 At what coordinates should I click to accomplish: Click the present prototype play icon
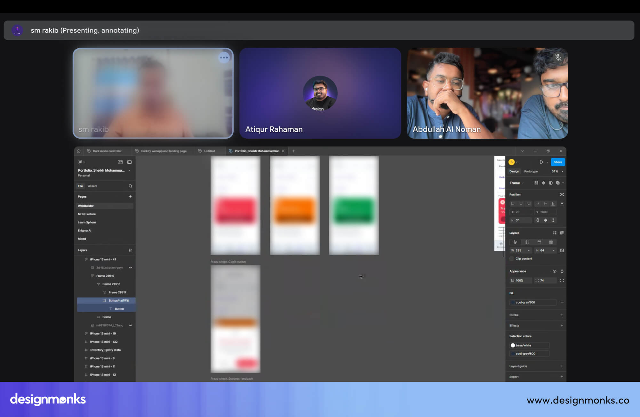[x=541, y=162]
